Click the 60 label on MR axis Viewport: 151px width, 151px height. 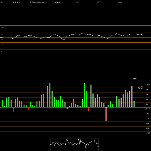pos(147,95)
